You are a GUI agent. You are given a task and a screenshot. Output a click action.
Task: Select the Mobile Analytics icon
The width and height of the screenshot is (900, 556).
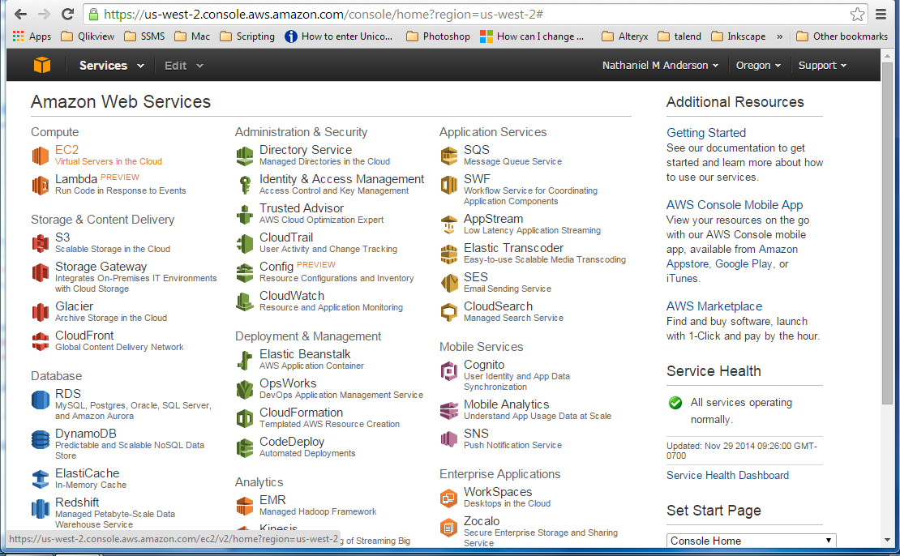[x=449, y=410]
